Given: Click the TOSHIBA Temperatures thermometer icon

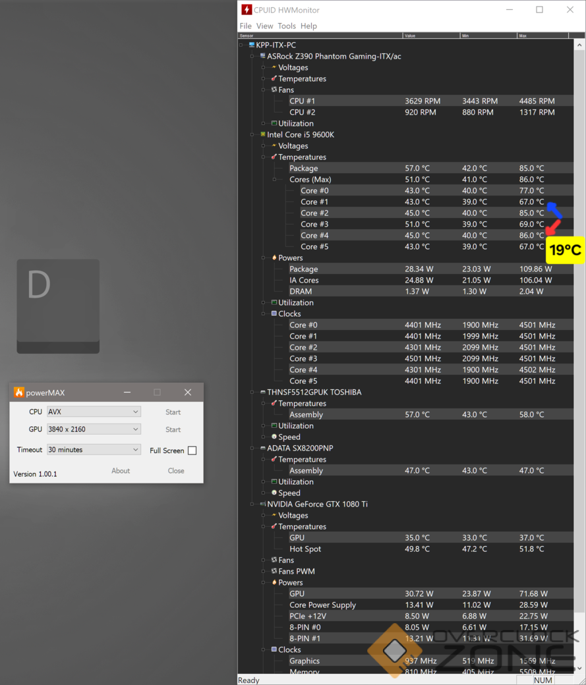Looking at the screenshot, I should [274, 403].
